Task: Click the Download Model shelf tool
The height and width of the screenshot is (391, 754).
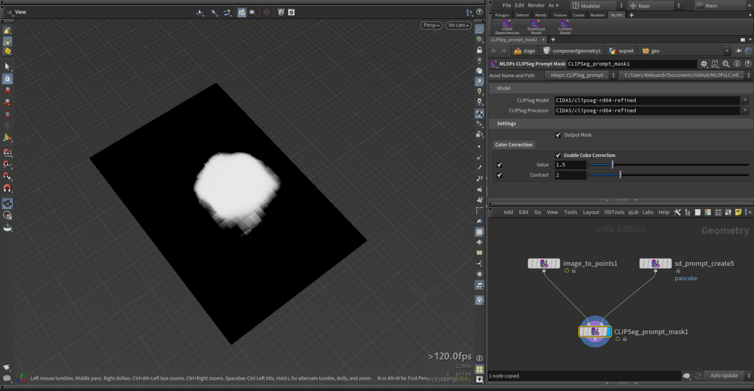Action: [536, 27]
